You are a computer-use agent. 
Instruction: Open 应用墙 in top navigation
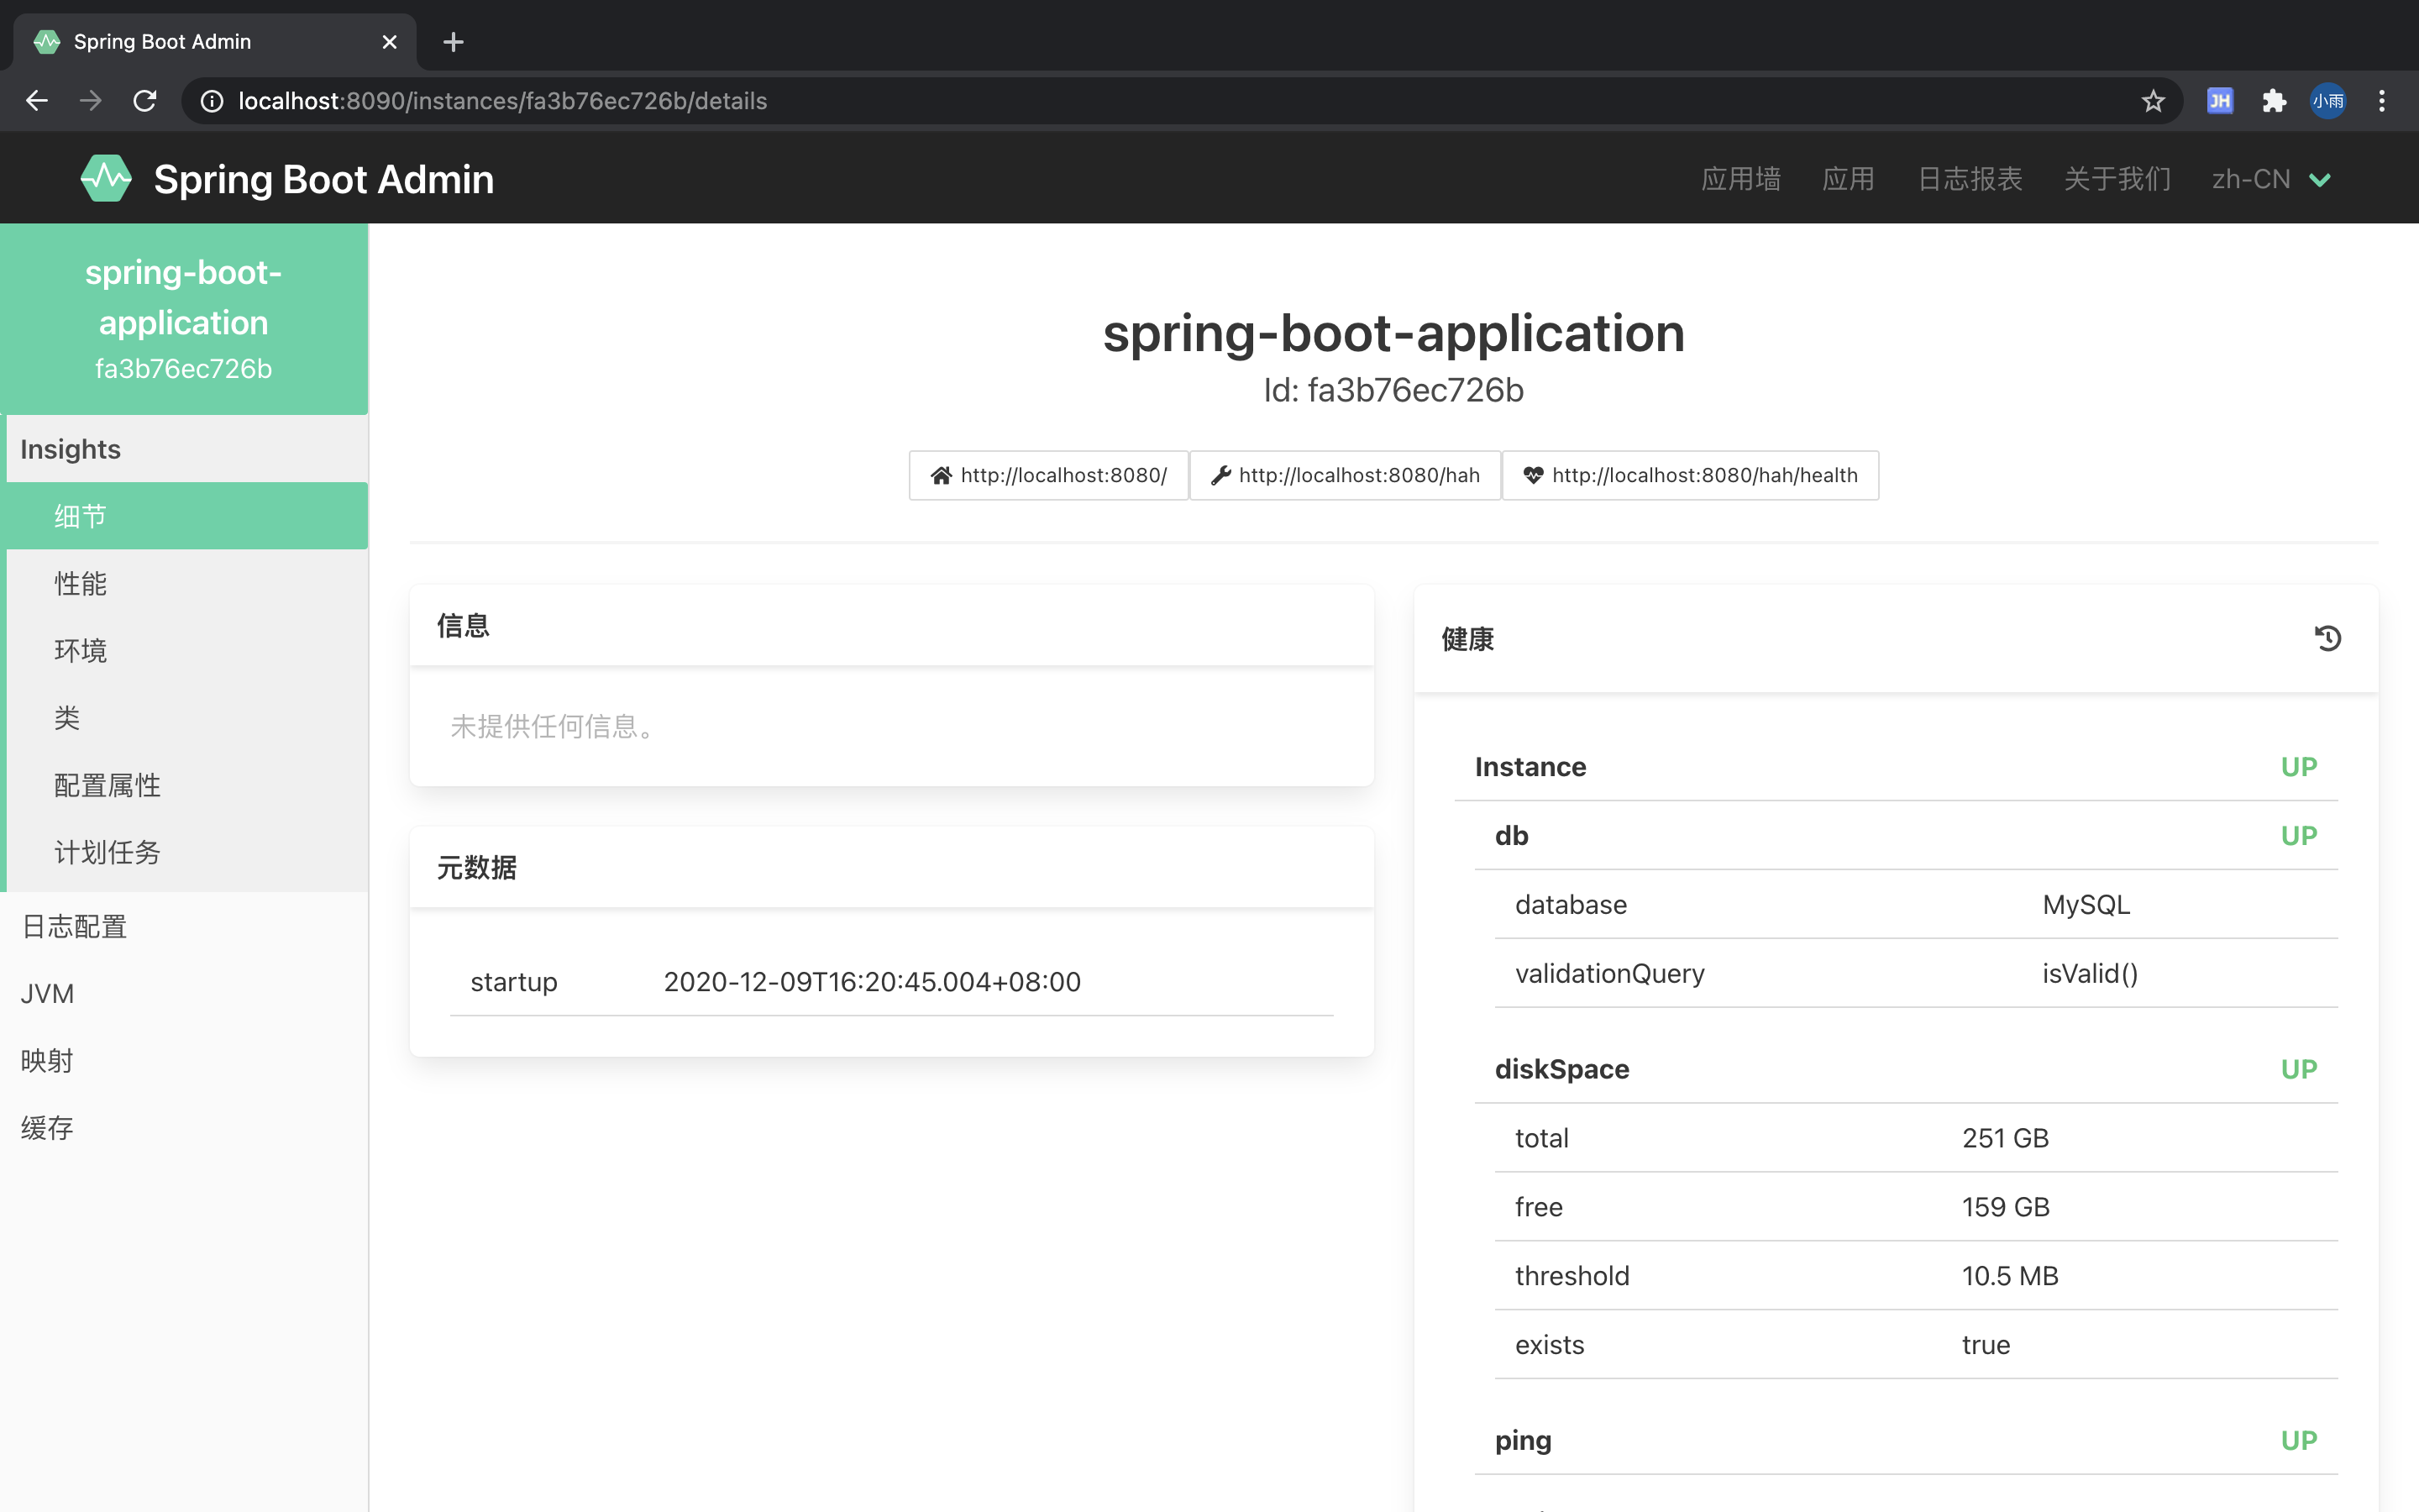coord(1740,179)
